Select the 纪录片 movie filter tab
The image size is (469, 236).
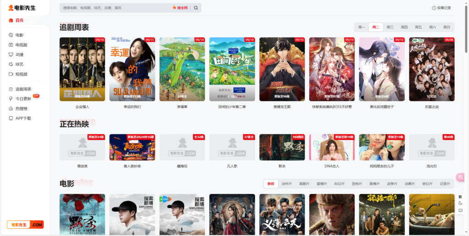click(x=445, y=184)
